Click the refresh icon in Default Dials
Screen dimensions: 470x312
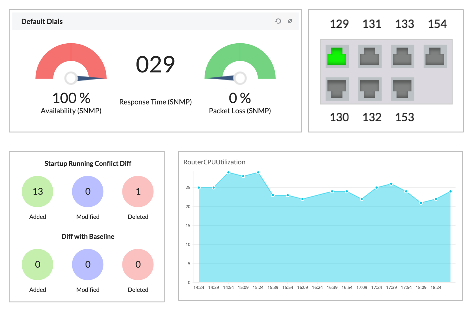(278, 21)
